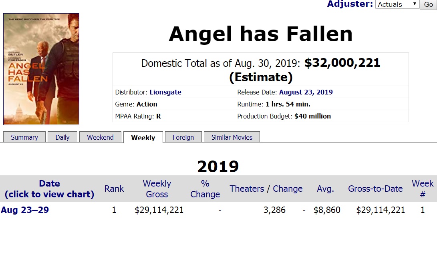Sort table by Rank column header
This screenshot has width=437, height=271.
click(114, 189)
